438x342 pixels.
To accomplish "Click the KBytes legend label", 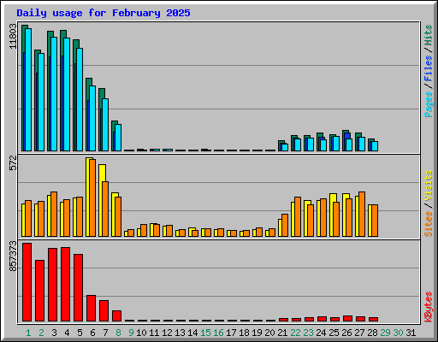I will point(429,307).
